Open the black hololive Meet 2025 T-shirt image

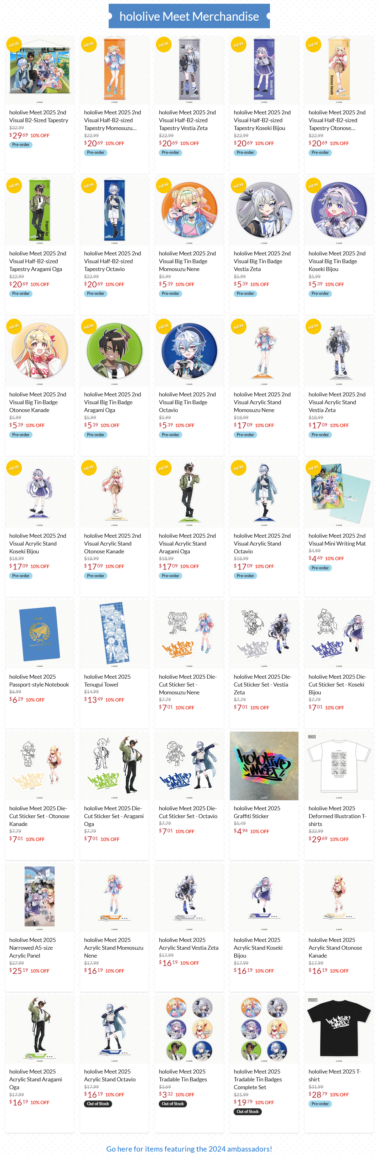339,1029
